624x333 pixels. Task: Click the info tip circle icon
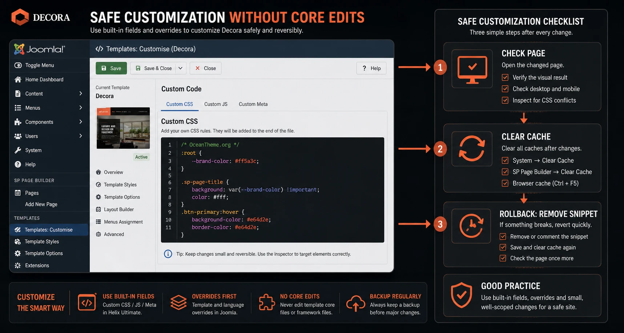point(168,254)
